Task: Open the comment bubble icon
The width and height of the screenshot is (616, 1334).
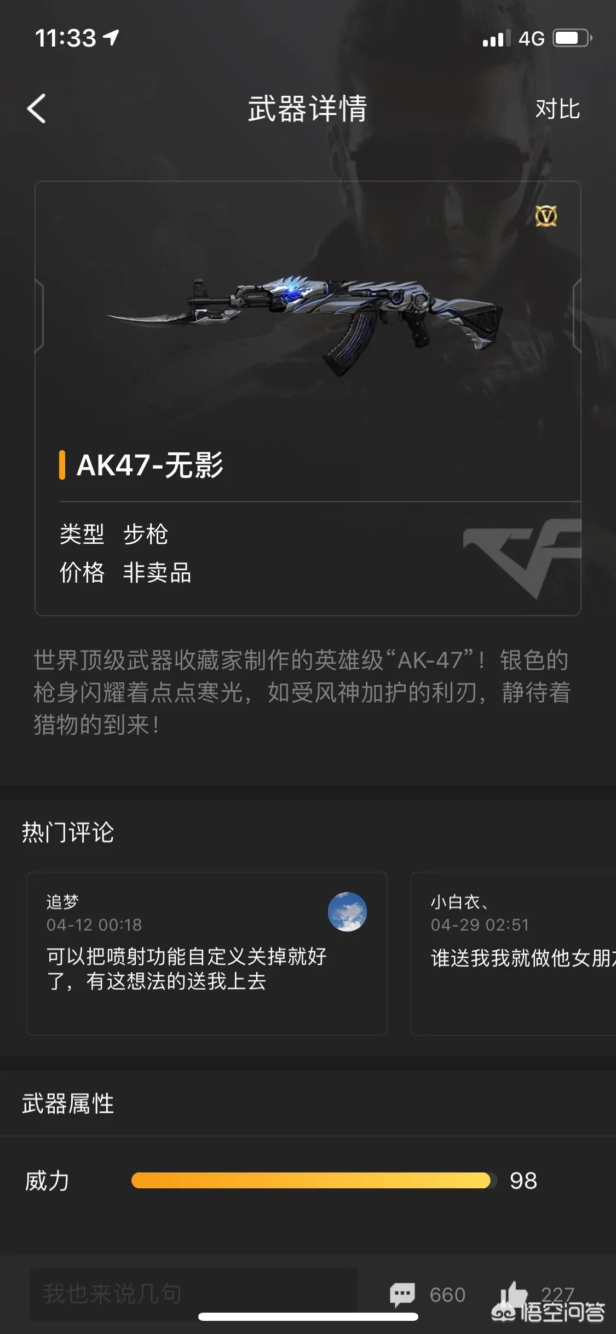Action: coord(402,1295)
